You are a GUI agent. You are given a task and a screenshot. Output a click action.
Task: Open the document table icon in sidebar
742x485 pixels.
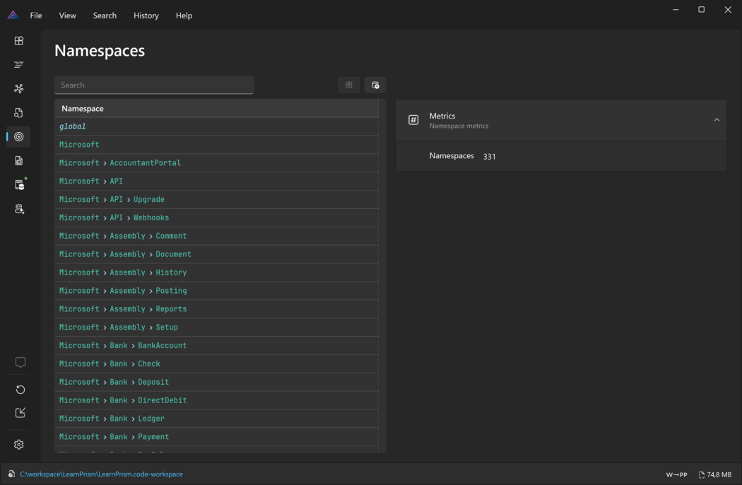click(19, 161)
